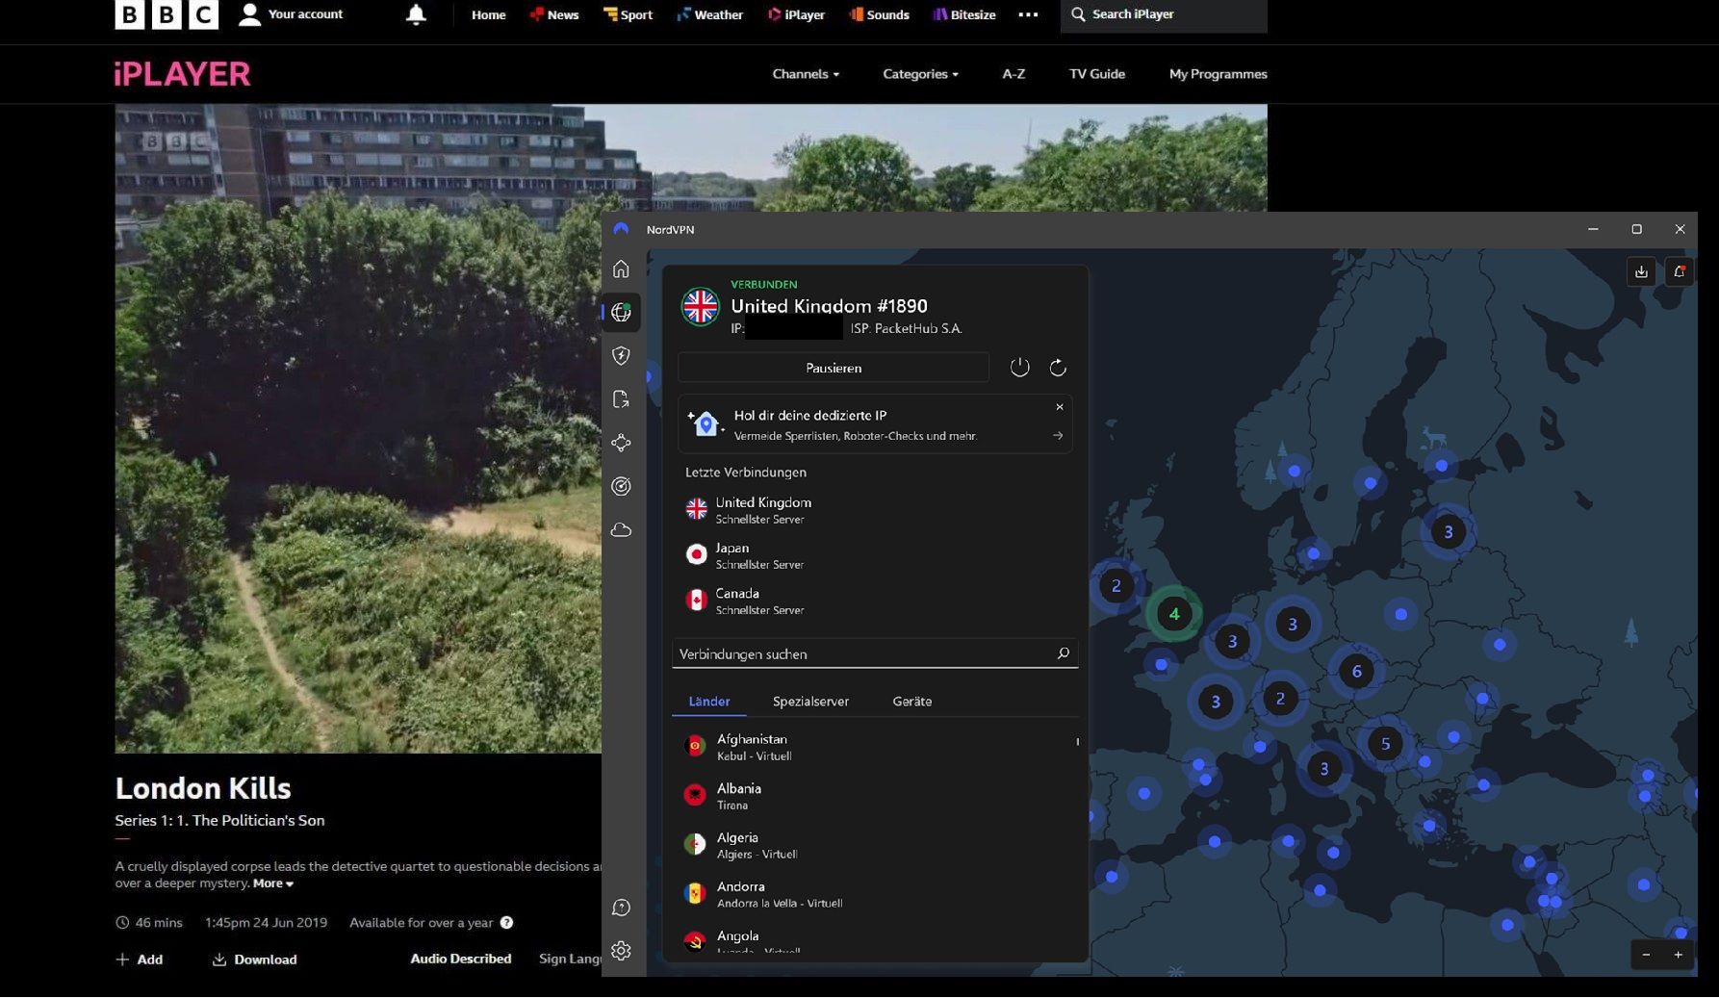
Task: Click the map cluster marker labeled 2 near Ireland
Action: (1116, 585)
